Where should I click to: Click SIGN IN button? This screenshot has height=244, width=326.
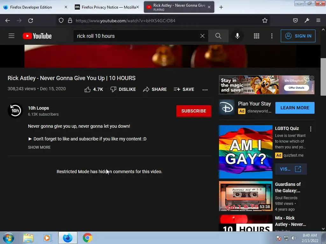point(298,36)
